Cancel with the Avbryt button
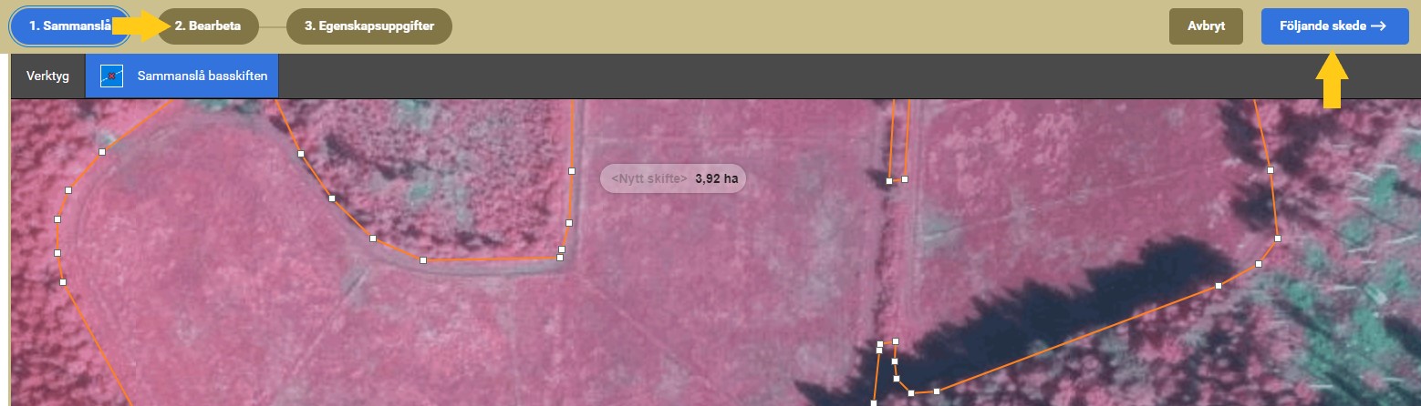 click(1206, 26)
